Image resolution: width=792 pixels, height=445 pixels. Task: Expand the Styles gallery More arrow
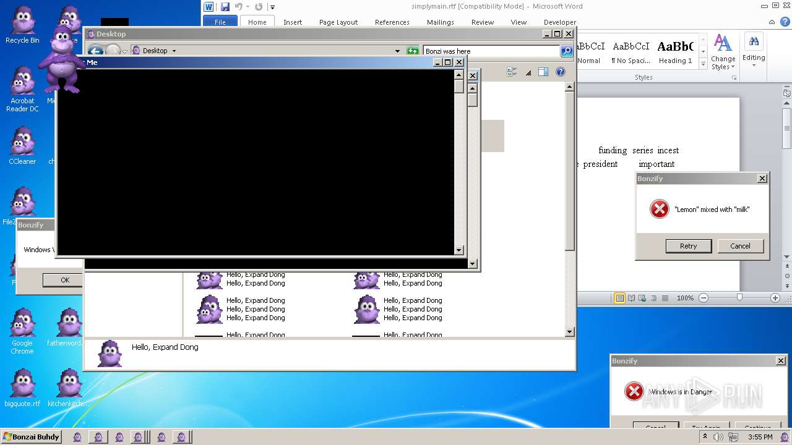point(703,64)
